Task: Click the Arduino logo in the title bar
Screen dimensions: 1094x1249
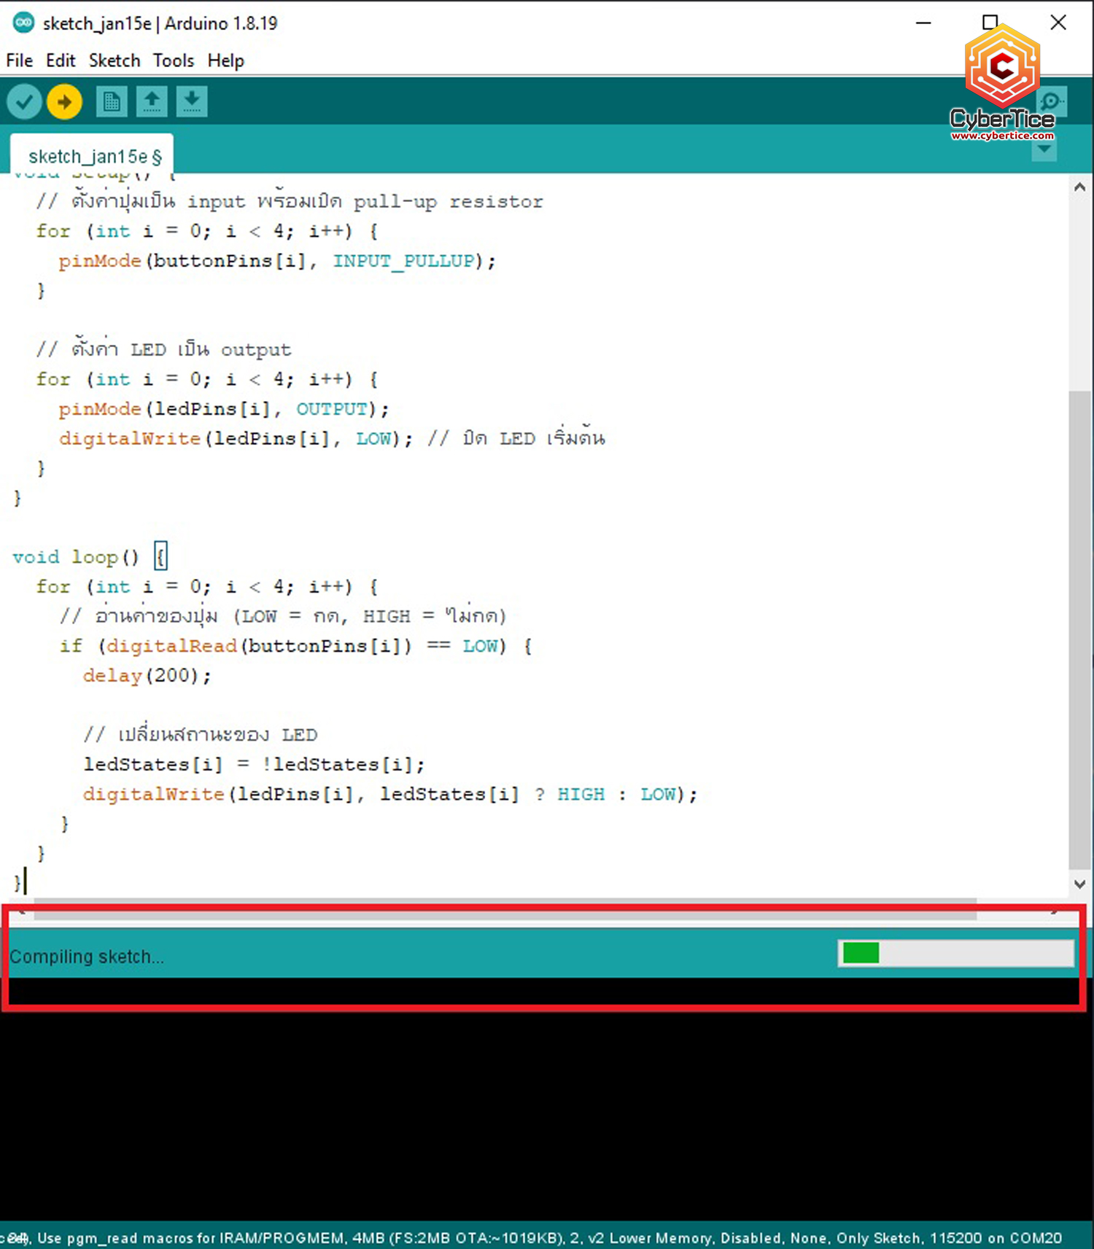Action: [x=23, y=23]
